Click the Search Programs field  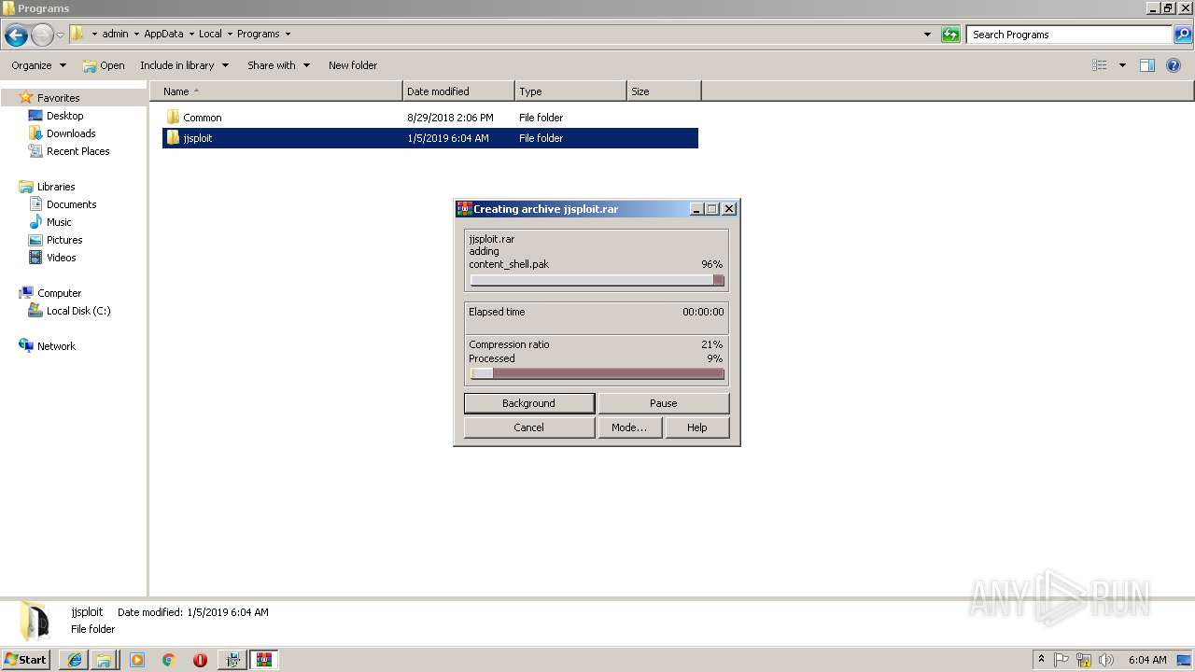click(x=1070, y=35)
